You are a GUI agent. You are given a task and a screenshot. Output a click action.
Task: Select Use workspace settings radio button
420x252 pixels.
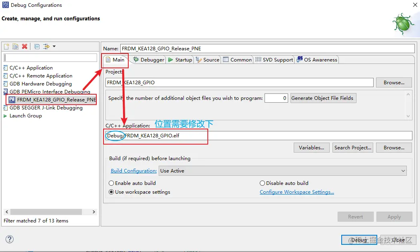tap(111, 192)
